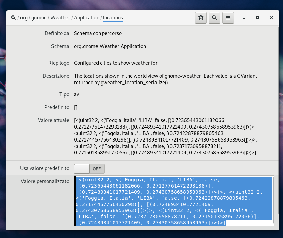283x238 pixels.
Task: Click the 'Definito da' label
Action: [57, 33]
